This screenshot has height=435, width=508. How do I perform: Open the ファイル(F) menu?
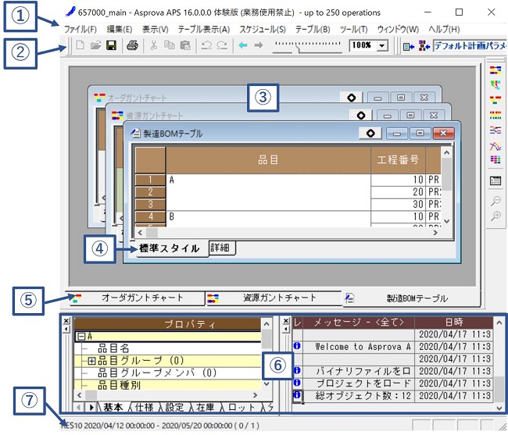tap(80, 30)
